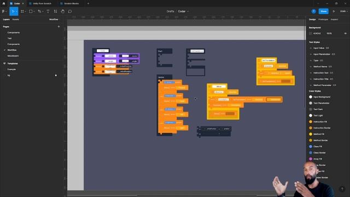Select the Moodboard page
Image resolution: width=350 pixels, height=197 pixels.
pos(13,56)
